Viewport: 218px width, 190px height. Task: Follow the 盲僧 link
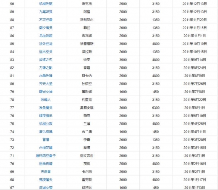pyautogui.click(x=46, y=140)
